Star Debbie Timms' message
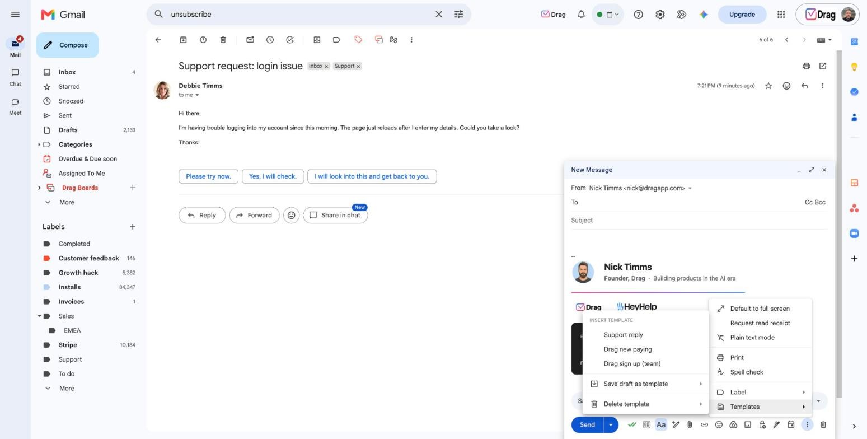The image size is (867, 439). pos(768,86)
